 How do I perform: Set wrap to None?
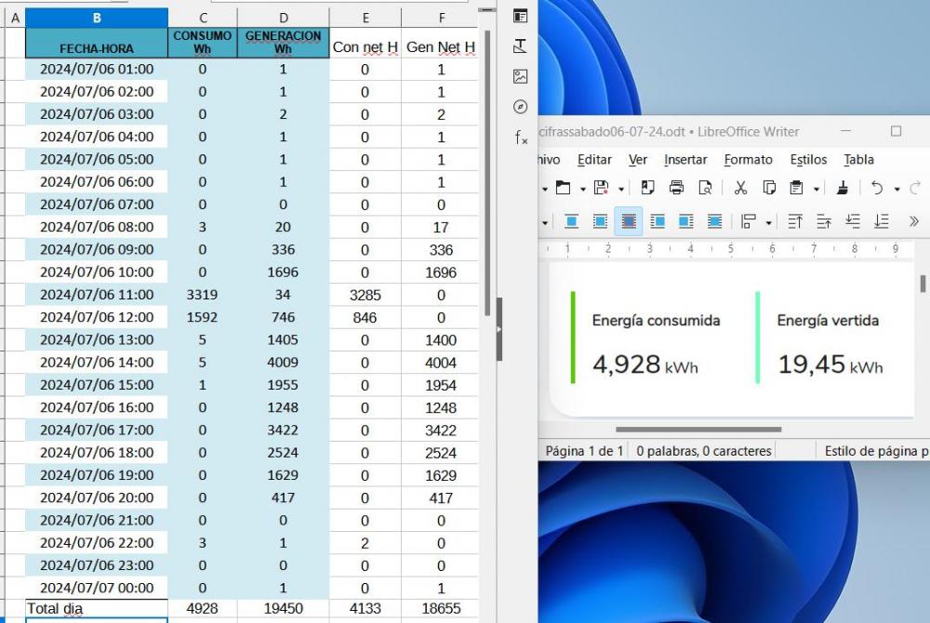[571, 221]
